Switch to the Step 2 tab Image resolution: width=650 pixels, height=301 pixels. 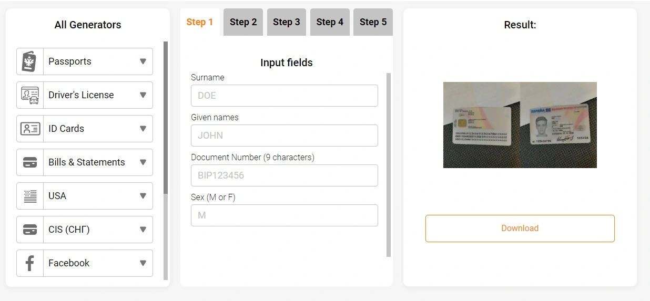243,22
